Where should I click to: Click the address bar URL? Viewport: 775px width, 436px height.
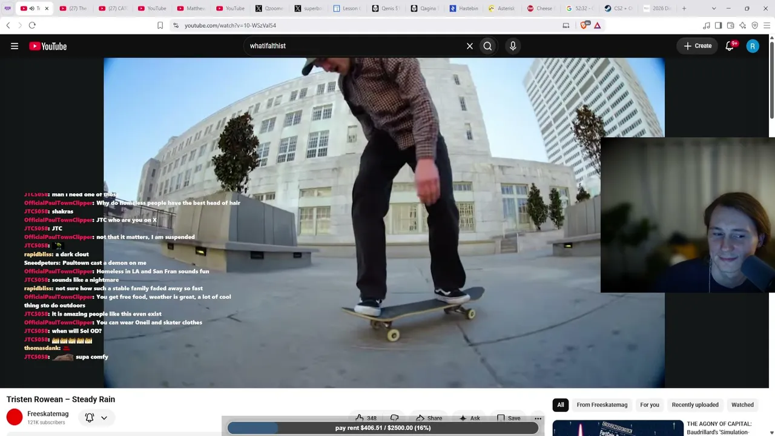pos(230,25)
